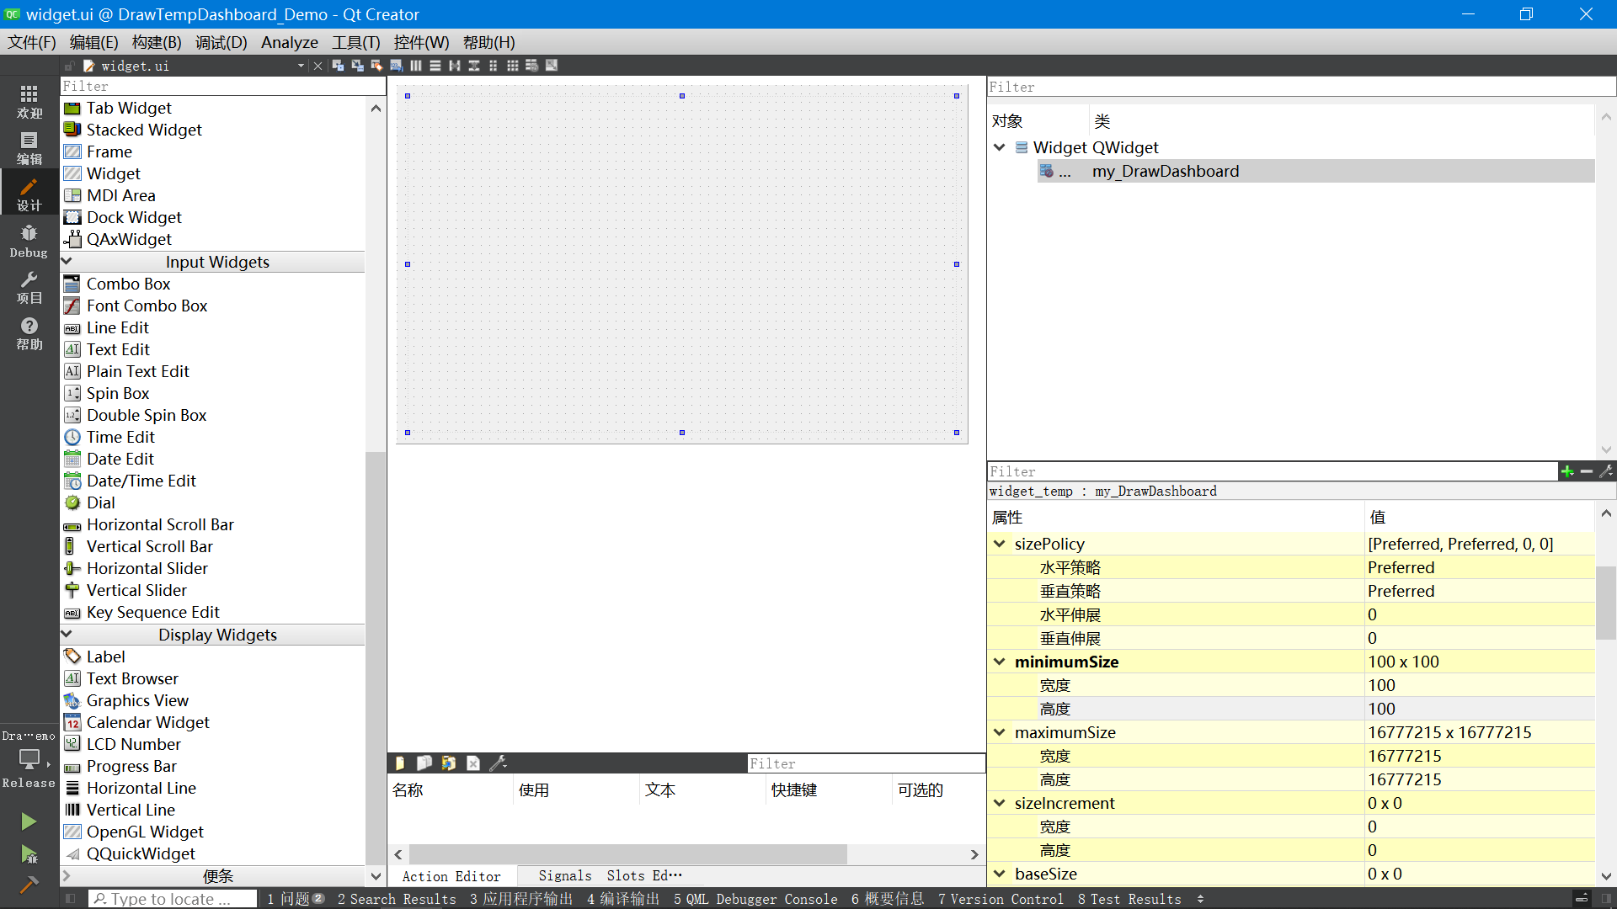Click the Lay Out in a Grid icon
Image resolution: width=1617 pixels, height=909 pixels.
[513, 65]
